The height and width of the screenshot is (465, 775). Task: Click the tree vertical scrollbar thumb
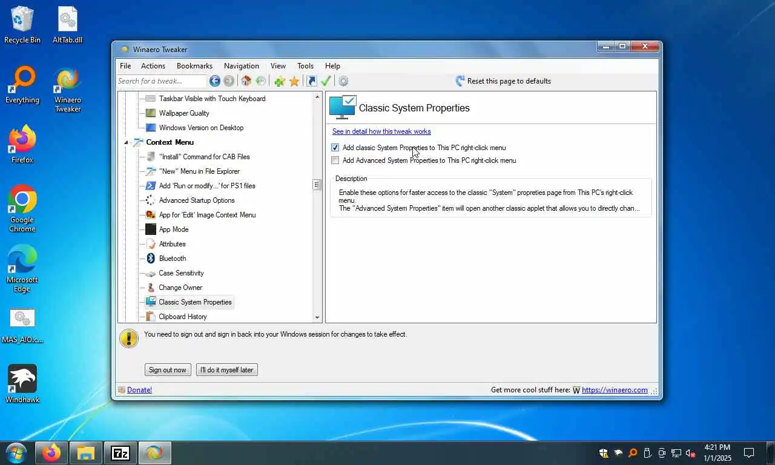pos(317,185)
